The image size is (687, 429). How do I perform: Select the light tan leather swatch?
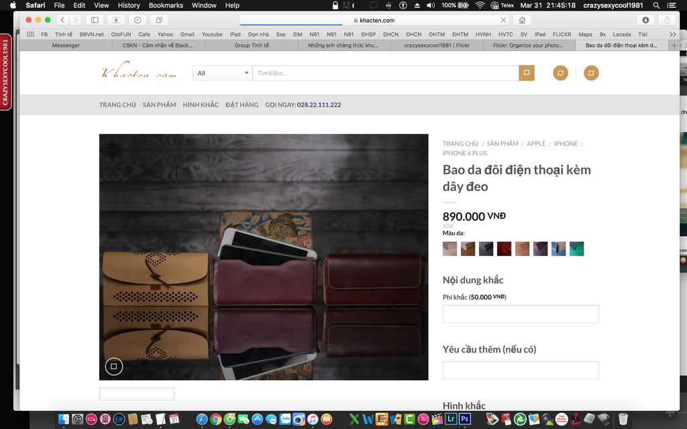pyautogui.click(x=522, y=249)
